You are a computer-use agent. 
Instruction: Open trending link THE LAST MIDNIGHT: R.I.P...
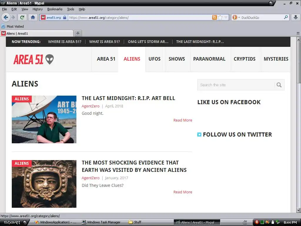click(x=200, y=42)
